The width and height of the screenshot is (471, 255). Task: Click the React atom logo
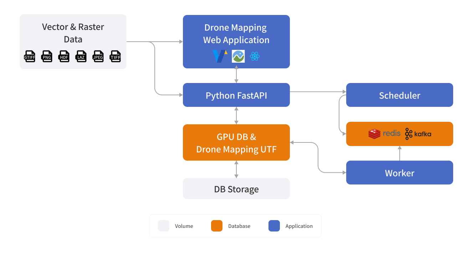pyautogui.click(x=255, y=56)
